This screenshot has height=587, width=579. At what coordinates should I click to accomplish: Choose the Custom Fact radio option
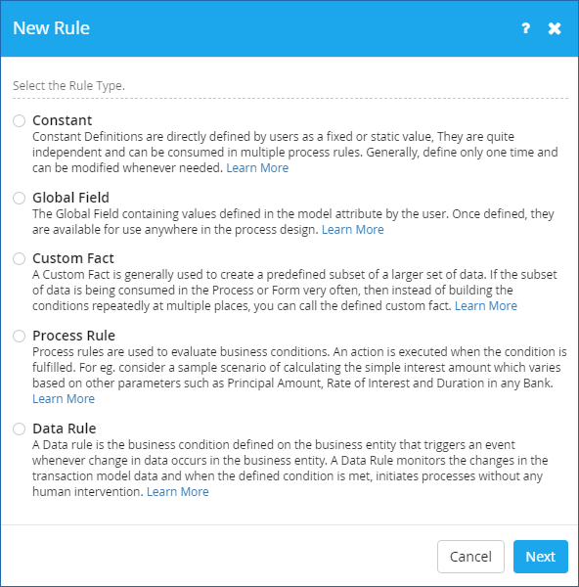click(20, 258)
